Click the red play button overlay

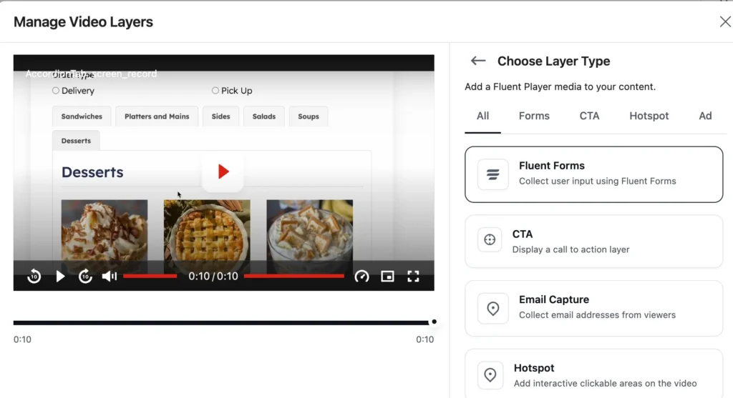pos(223,171)
